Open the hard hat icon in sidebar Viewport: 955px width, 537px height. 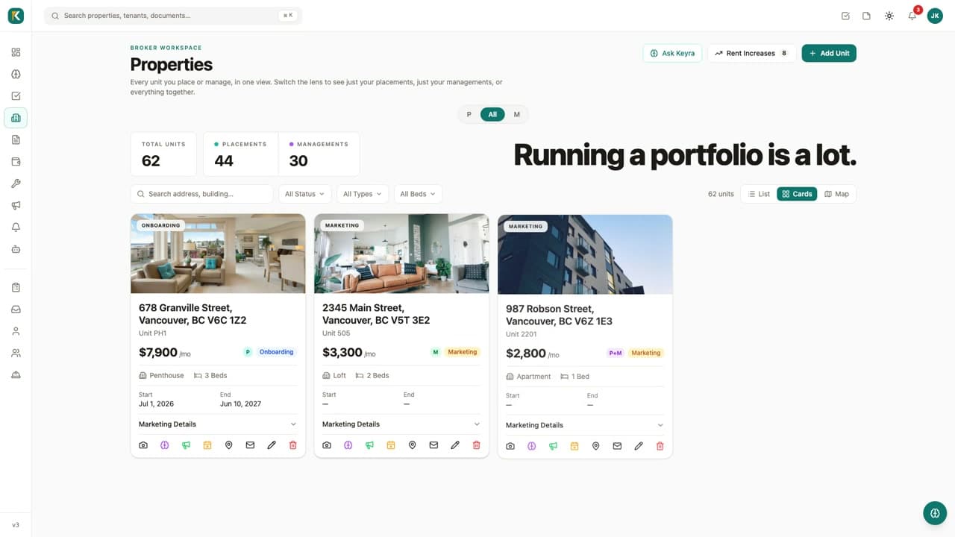[16, 374]
